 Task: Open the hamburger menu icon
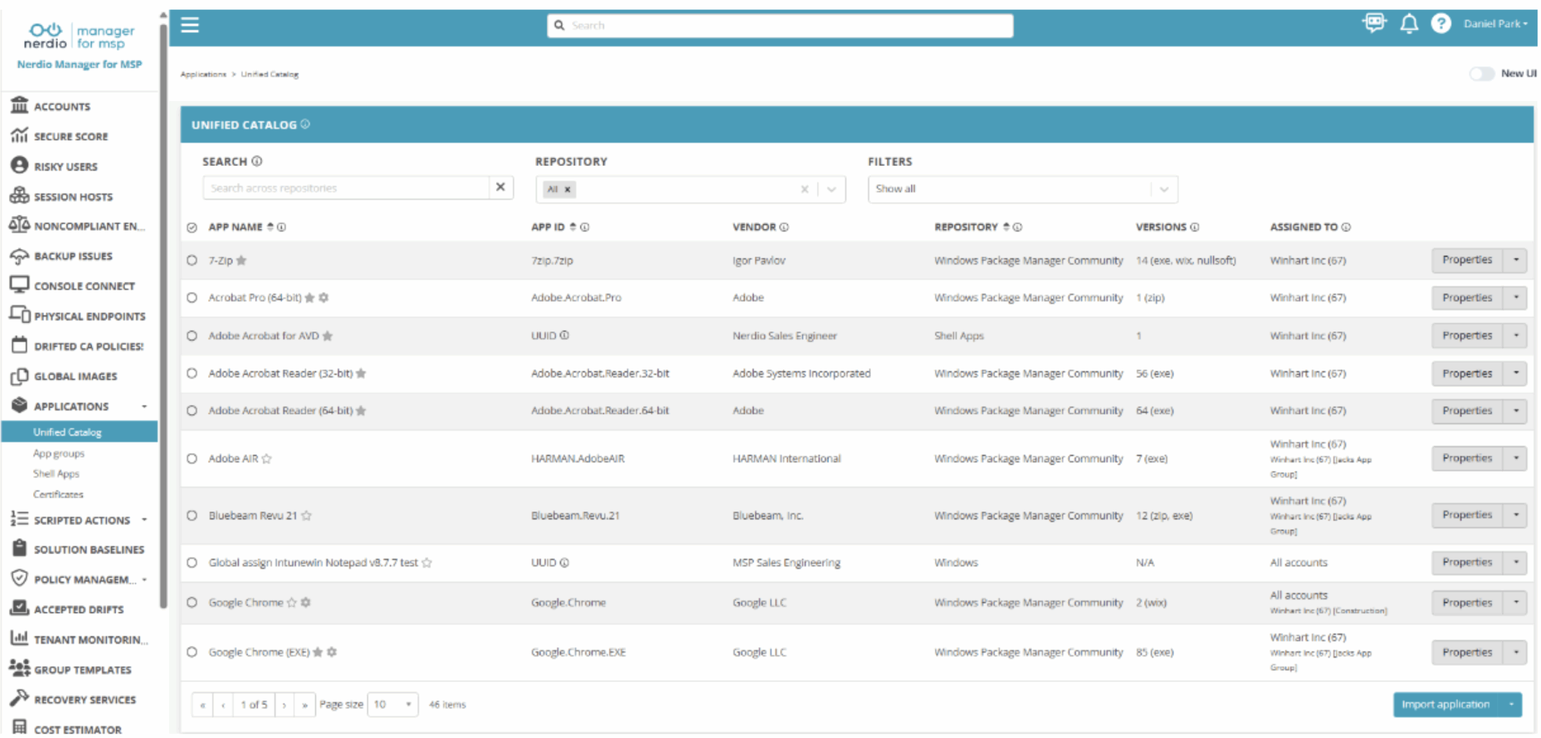[x=190, y=25]
